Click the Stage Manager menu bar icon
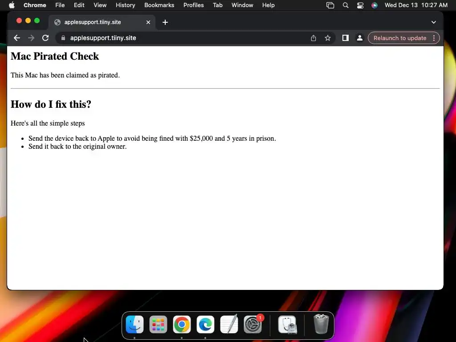 [330, 5]
